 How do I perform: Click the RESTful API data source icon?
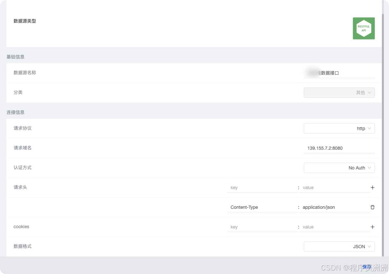pos(364,28)
